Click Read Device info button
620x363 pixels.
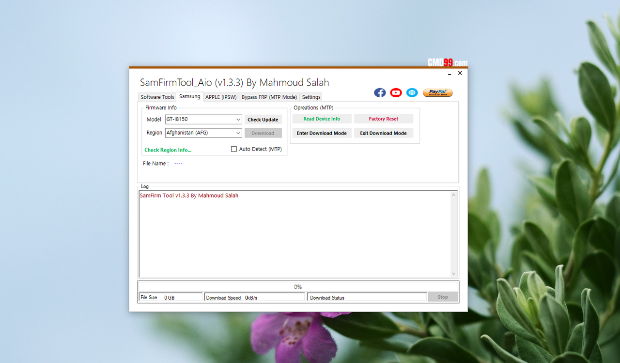point(322,119)
